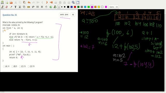This screenshot has width=166, height=93.
Task: Undo the last stroke
Action: pos(29,2)
